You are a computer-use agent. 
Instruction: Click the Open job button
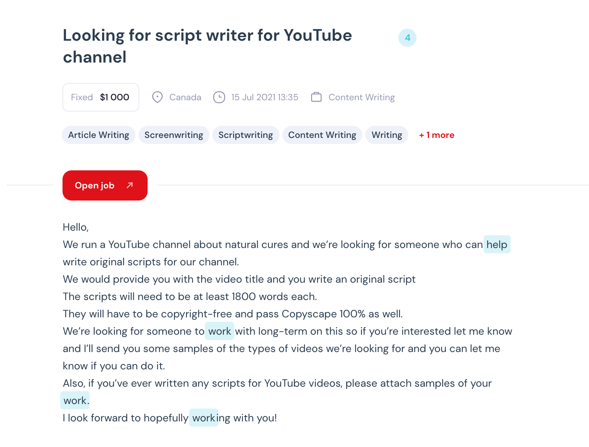coord(105,185)
